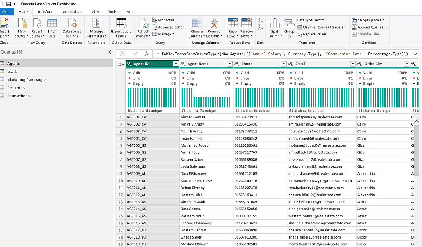This screenshot has height=247, width=422.
Task: Click the sort ascending icon
Action: tap(260, 21)
